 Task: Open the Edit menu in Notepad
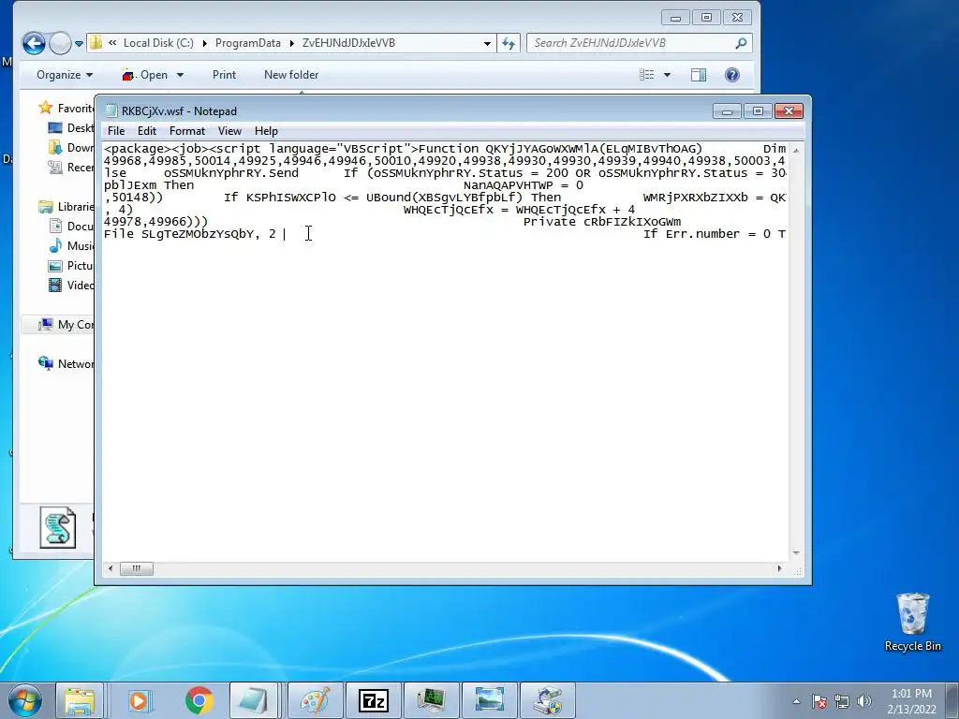tap(147, 131)
